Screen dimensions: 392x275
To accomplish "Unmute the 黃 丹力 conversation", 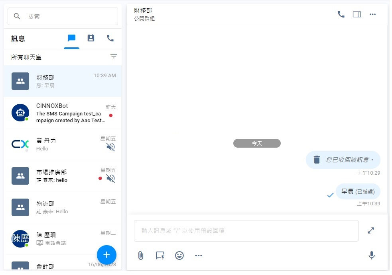I will (x=110, y=146).
